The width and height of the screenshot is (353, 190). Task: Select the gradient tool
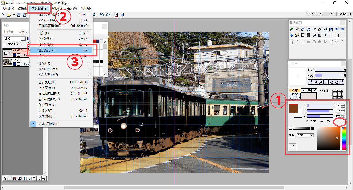pyautogui.click(x=320, y=35)
